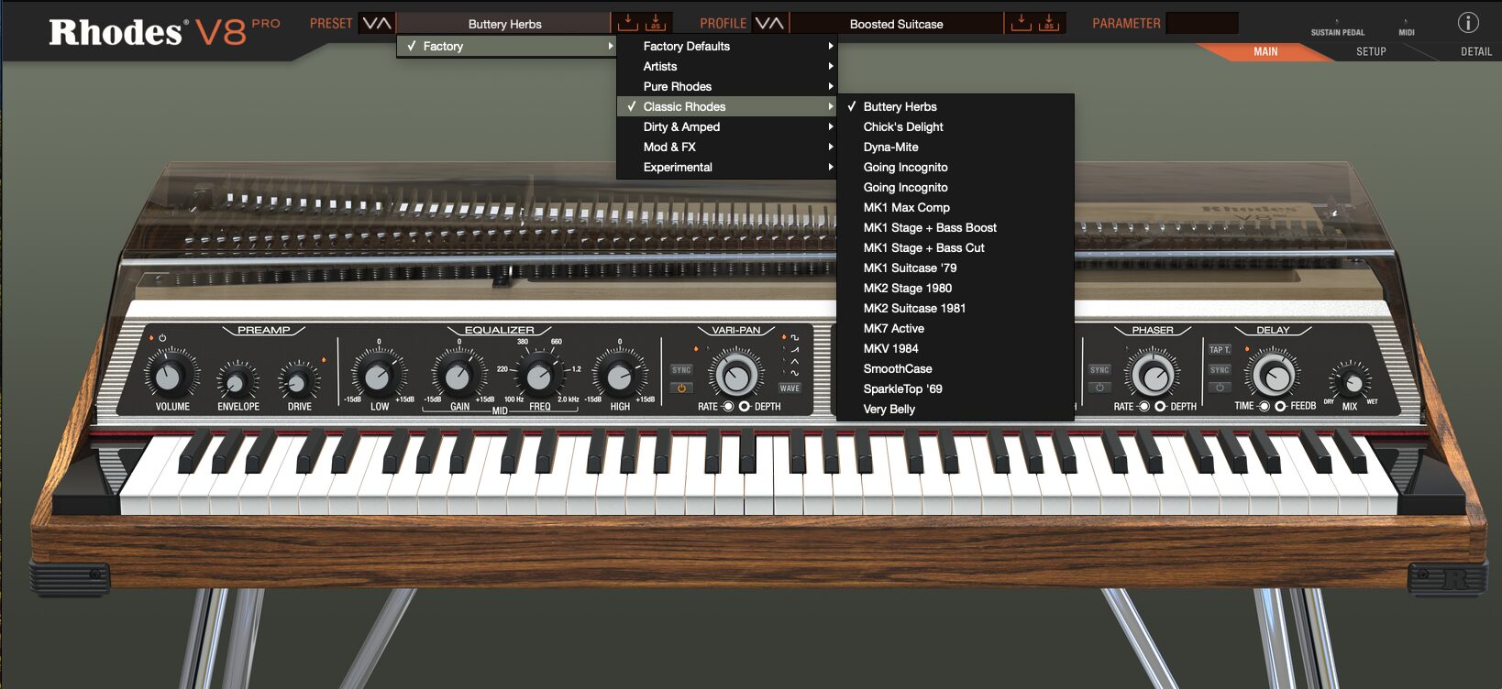Open the Boosted Suitcase profile dropdown
The width and height of the screenshot is (1502, 689).
(x=896, y=24)
